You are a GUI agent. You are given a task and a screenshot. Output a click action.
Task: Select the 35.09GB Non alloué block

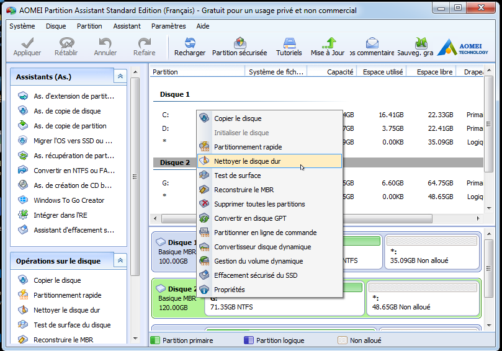(x=432, y=252)
